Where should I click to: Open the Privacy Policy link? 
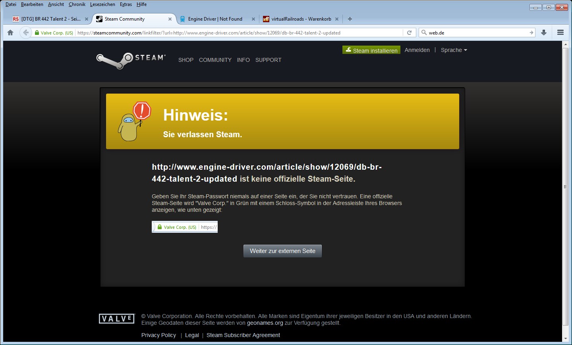(158, 335)
